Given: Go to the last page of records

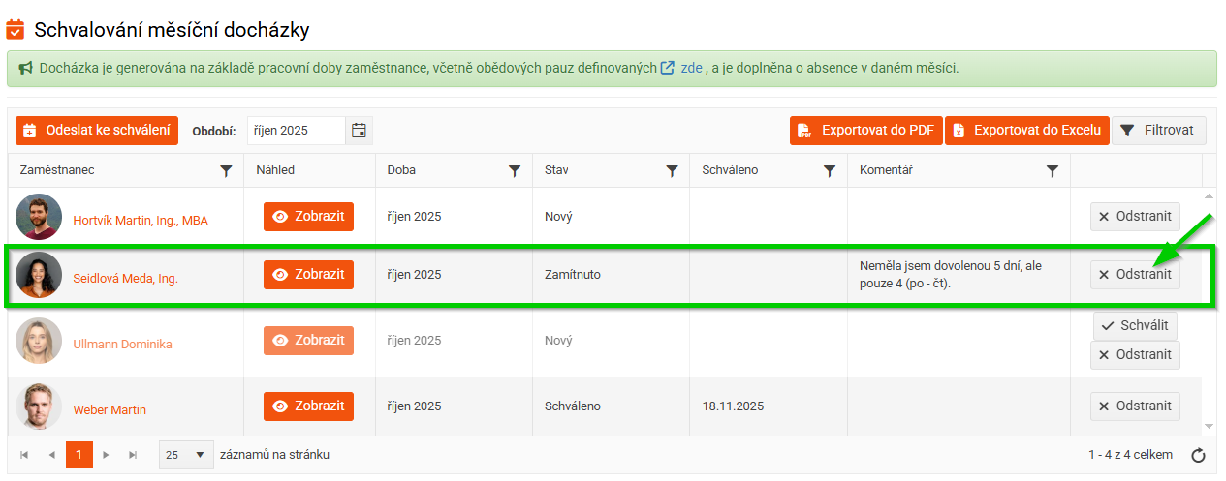Looking at the screenshot, I should pyautogui.click(x=134, y=455).
